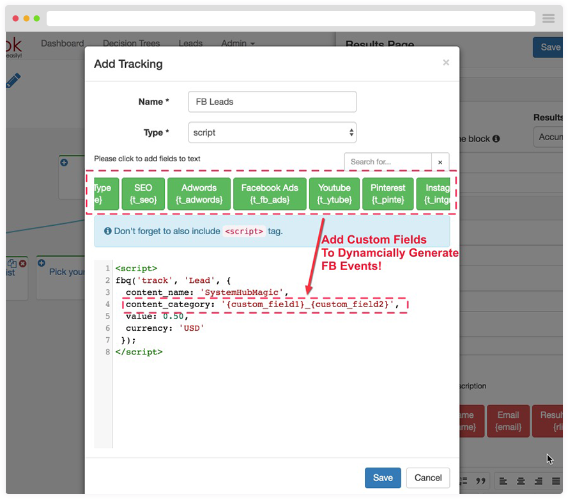
Task: Click the background Save button at top right
Action: click(548, 47)
